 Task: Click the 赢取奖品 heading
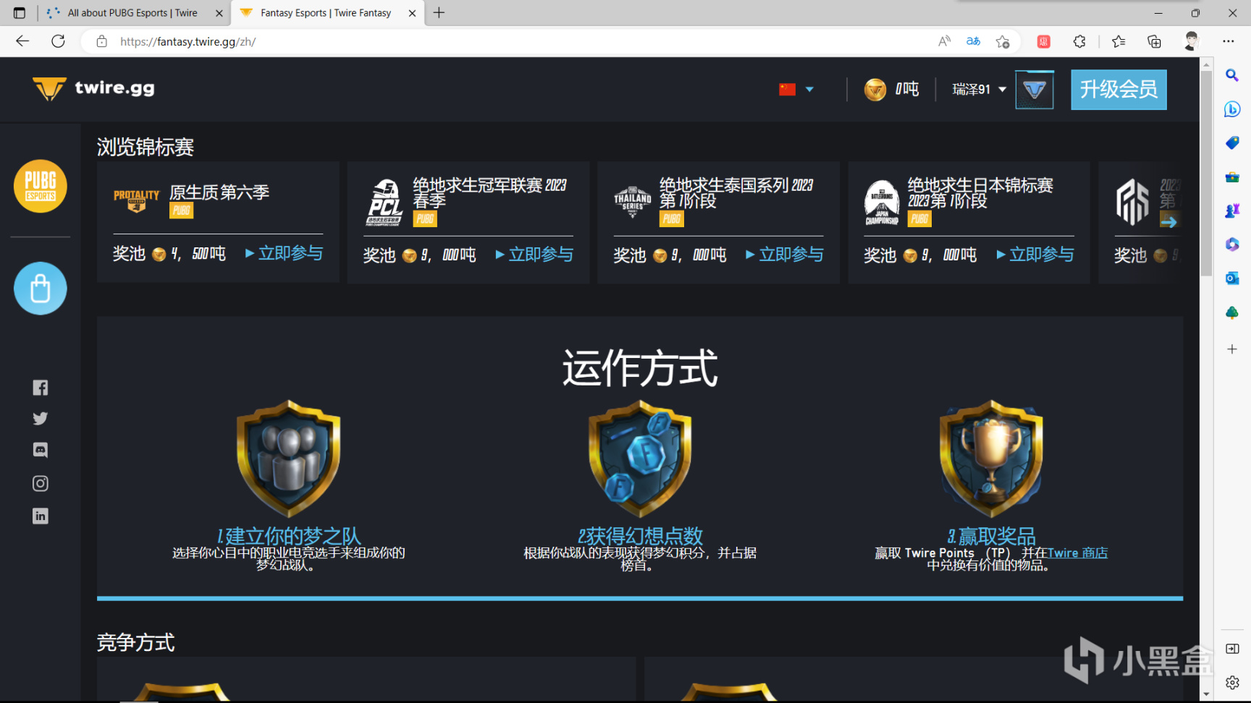[991, 536]
